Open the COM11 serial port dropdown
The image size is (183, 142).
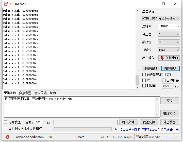point(161,18)
